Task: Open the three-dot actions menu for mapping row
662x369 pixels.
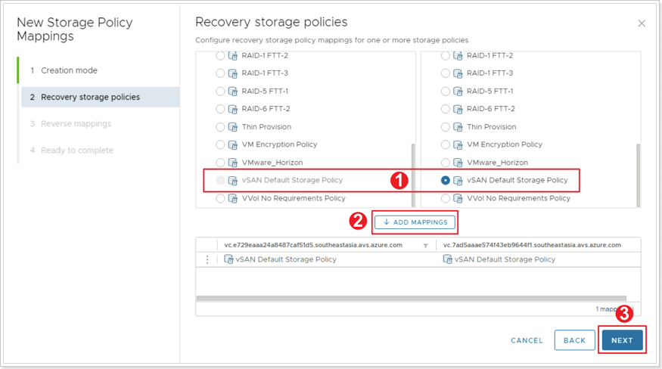Action: tap(207, 259)
